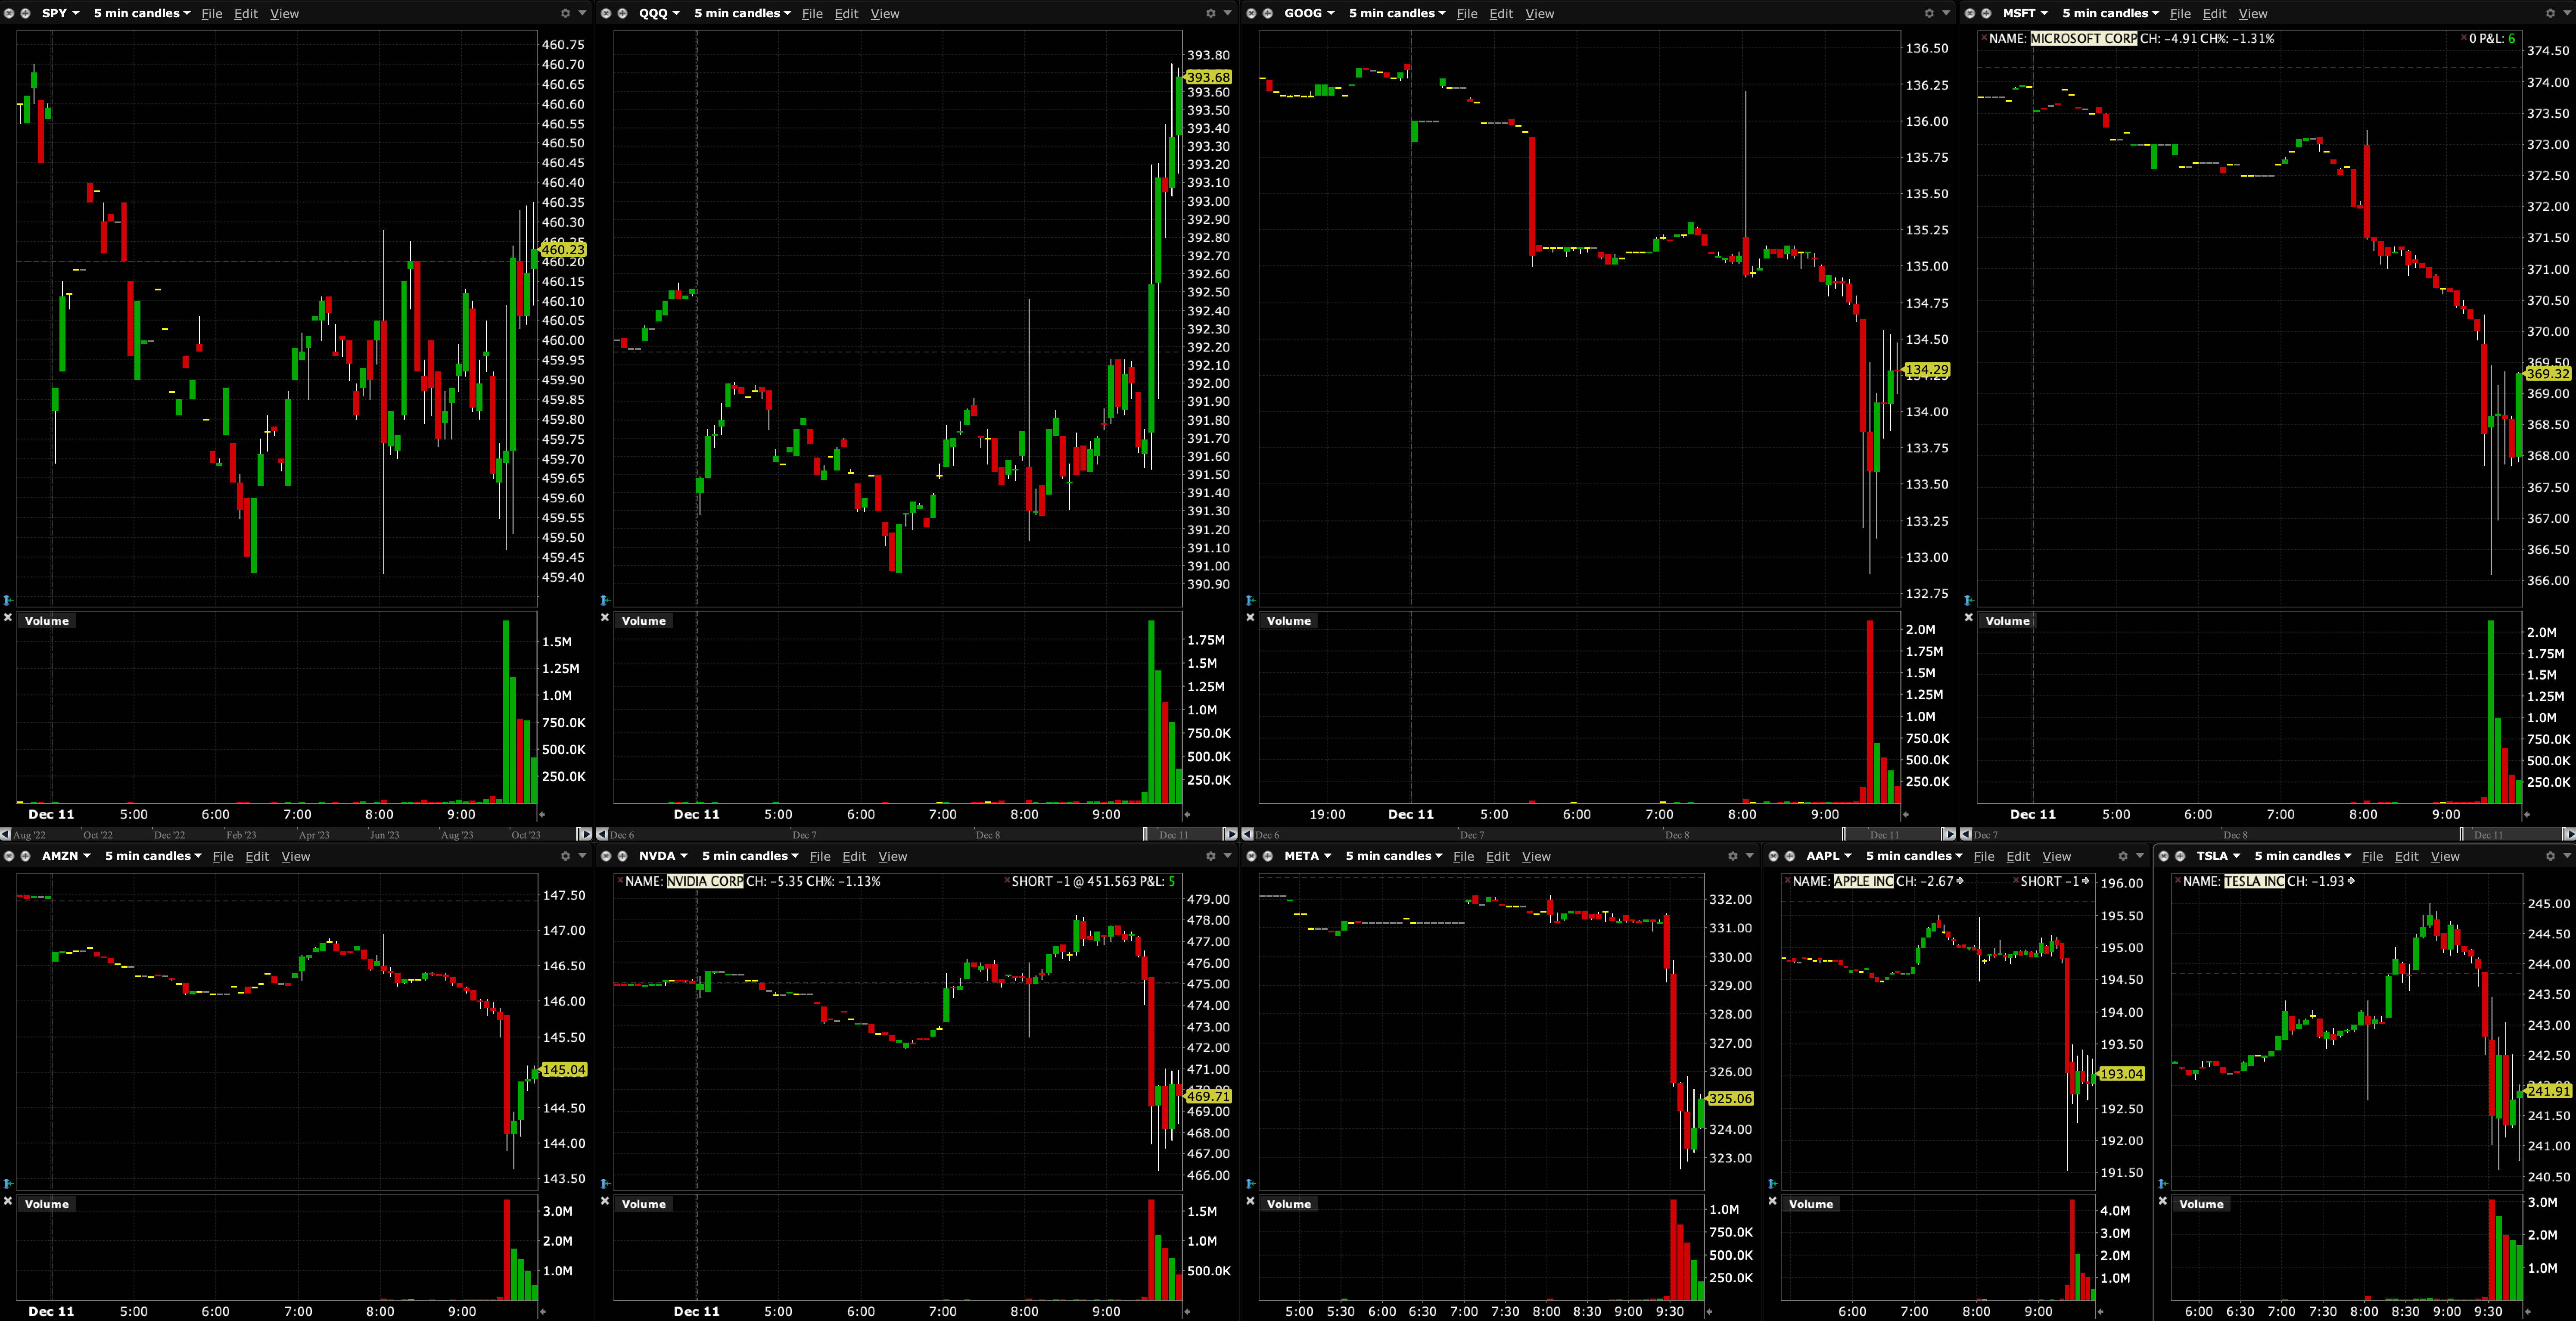
Task: Dismiss the MICROSOFT CORP name label
Action: (1984, 38)
